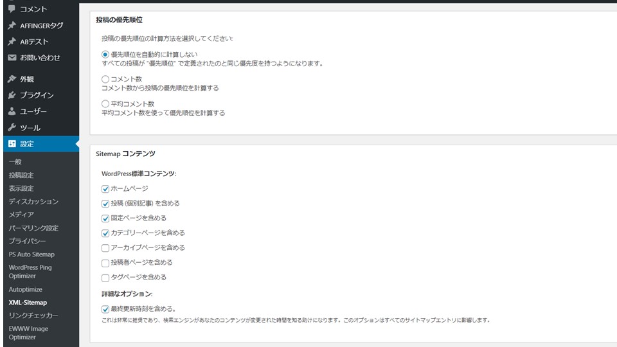The image size is (617, 347).
Task: Go to ディスカッション settings
Action: pyautogui.click(x=33, y=201)
